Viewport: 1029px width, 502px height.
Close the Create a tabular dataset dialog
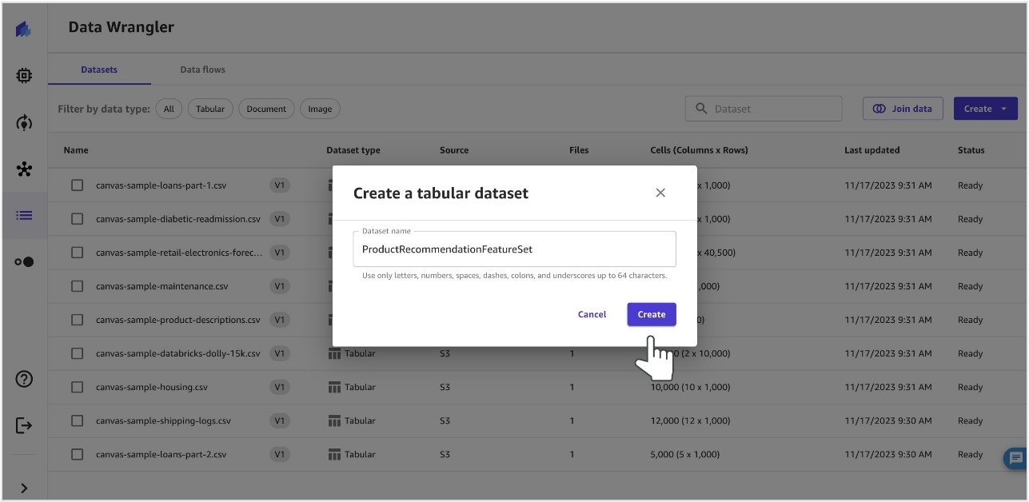click(660, 193)
